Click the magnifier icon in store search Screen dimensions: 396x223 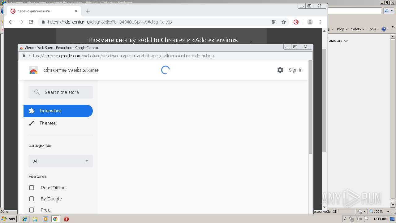click(x=37, y=92)
